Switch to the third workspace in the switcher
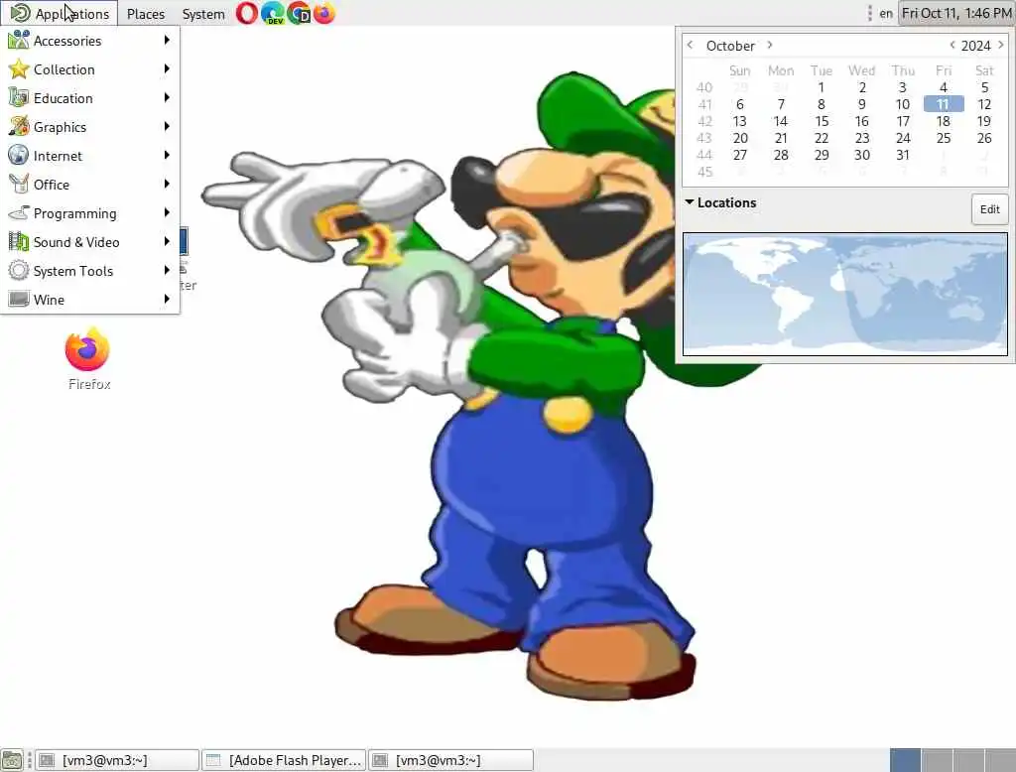Screen dimensions: 1016x772 [x=968, y=760]
